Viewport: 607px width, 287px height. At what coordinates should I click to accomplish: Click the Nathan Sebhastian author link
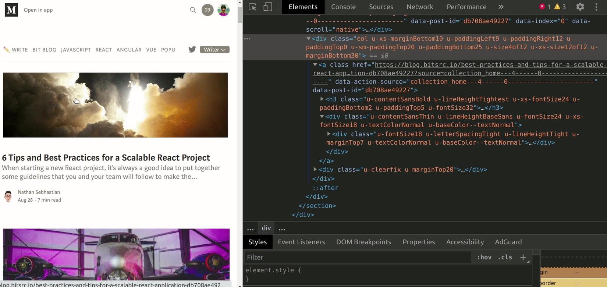(x=39, y=192)
